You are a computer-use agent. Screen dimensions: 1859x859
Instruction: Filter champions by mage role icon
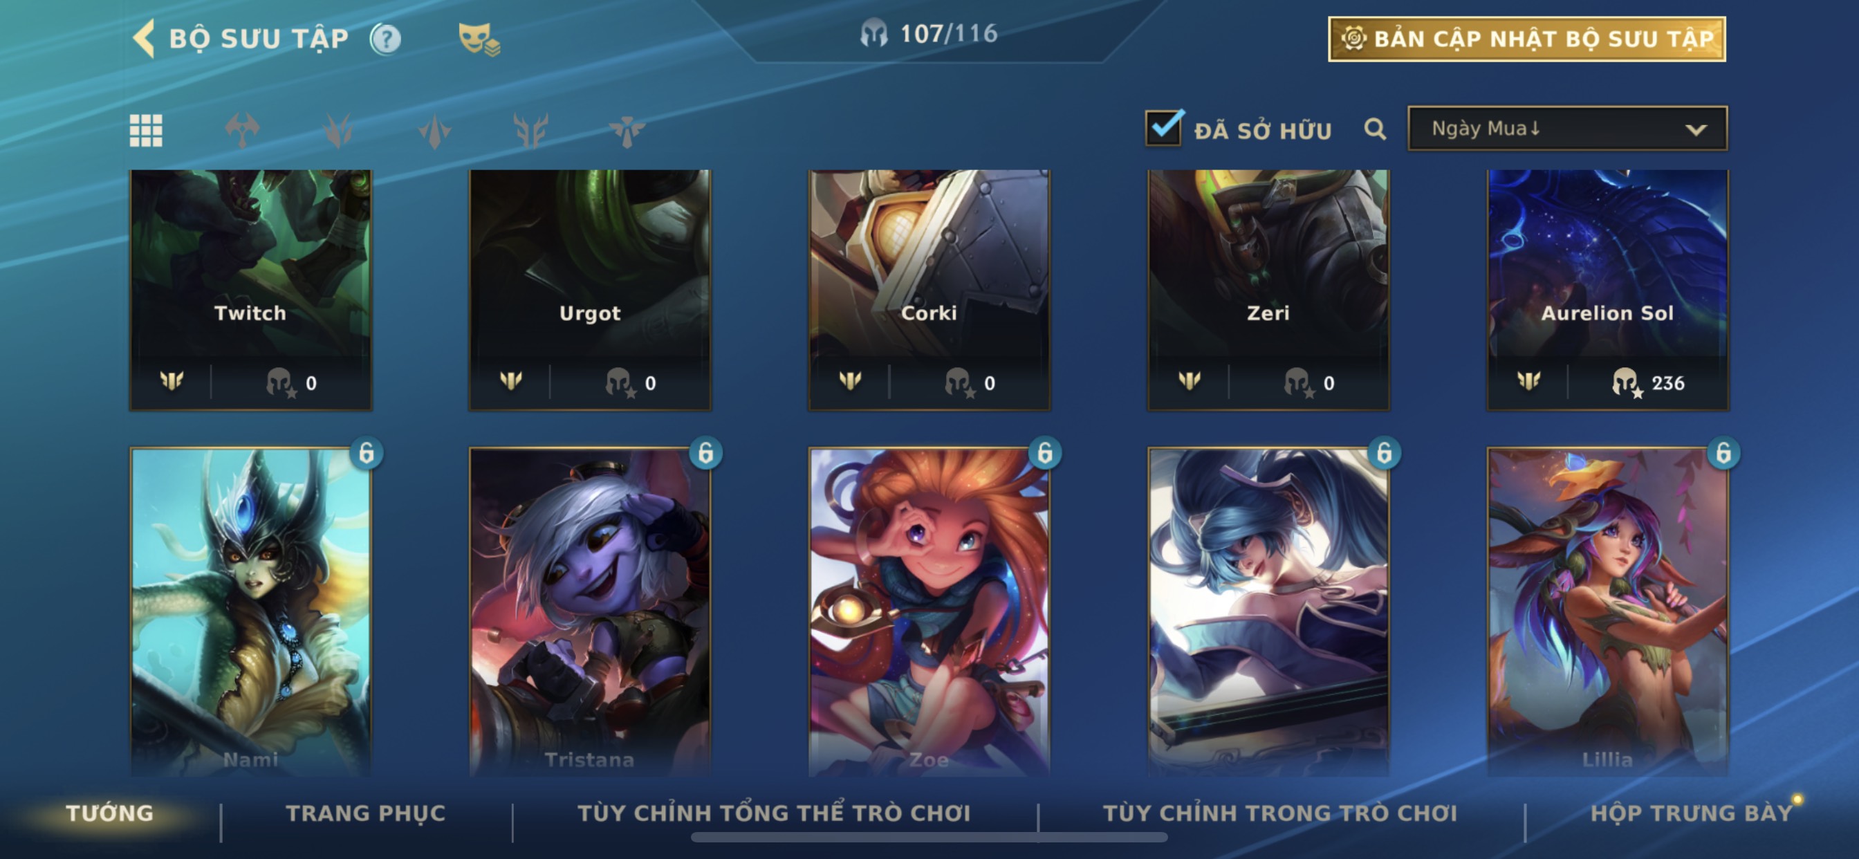(434, 131)
